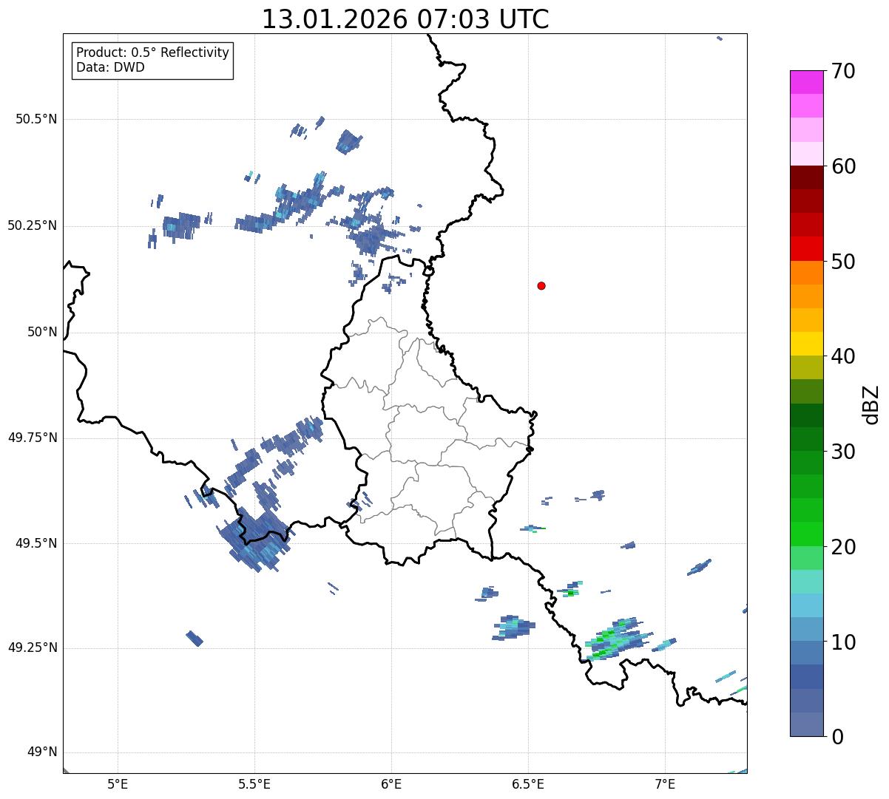
Task: Click the colorbar 60 tick label
Action: click(x=843, y=166)
